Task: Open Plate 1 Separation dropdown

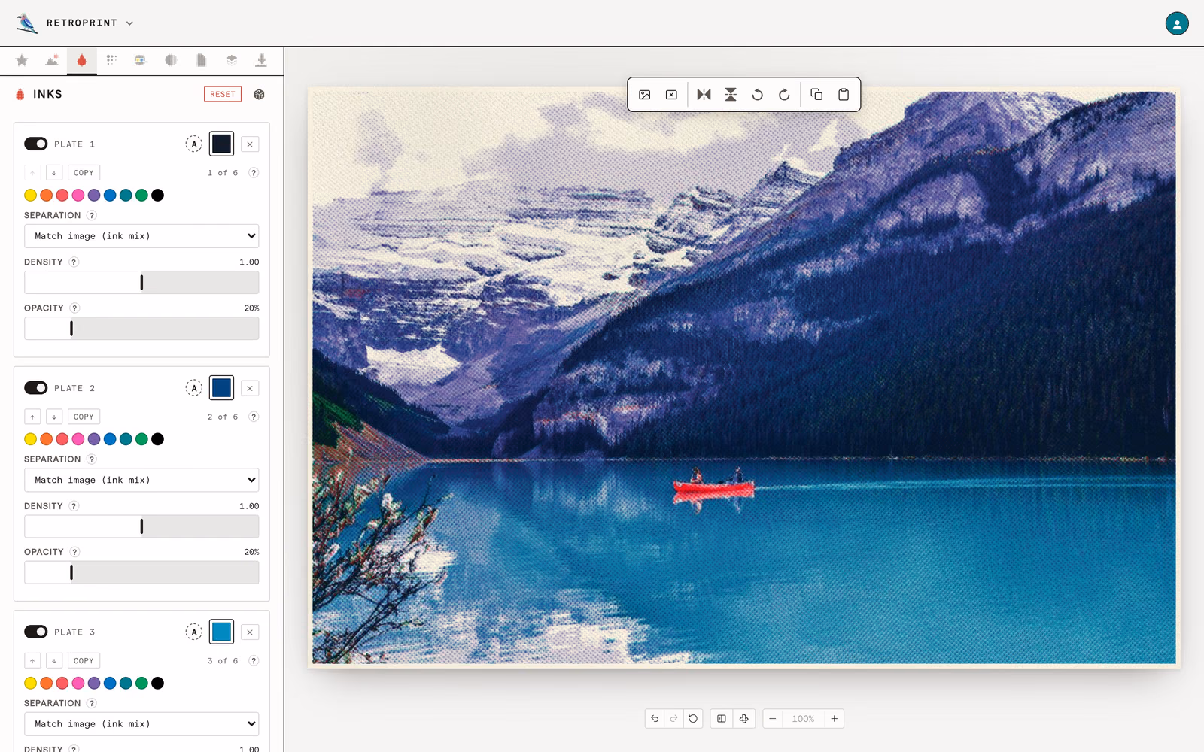Action: click(141, 236)
